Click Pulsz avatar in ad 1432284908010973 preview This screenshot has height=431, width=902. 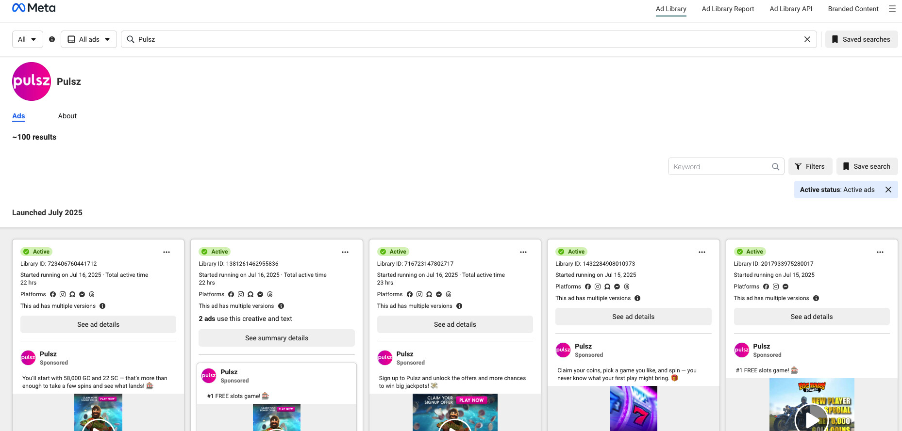click(x=563, y=350)
